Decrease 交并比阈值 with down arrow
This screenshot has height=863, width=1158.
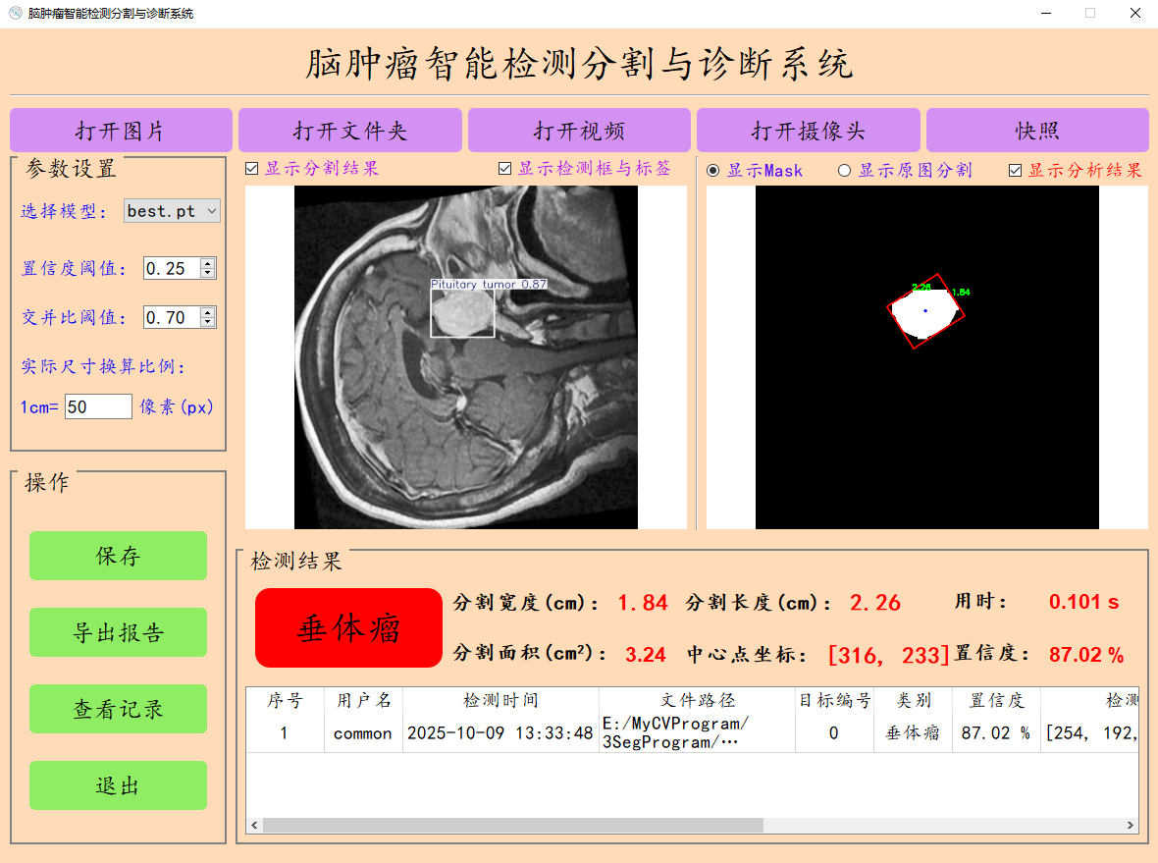coord(208,323)
